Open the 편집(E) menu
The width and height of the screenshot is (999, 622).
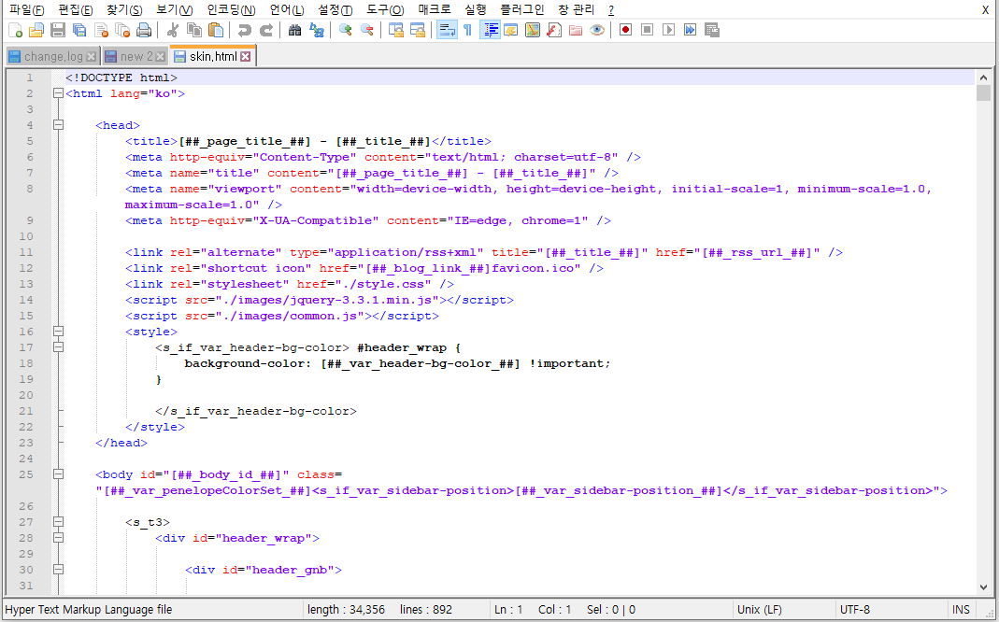[75, 10]
